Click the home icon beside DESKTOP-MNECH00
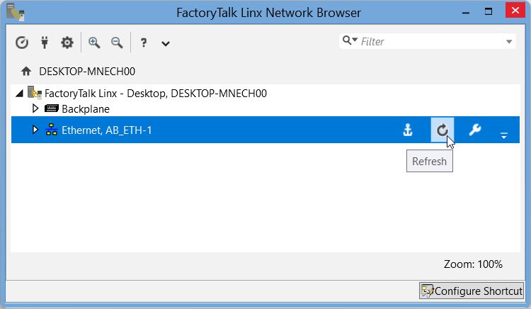 click(x=26, y=72)
